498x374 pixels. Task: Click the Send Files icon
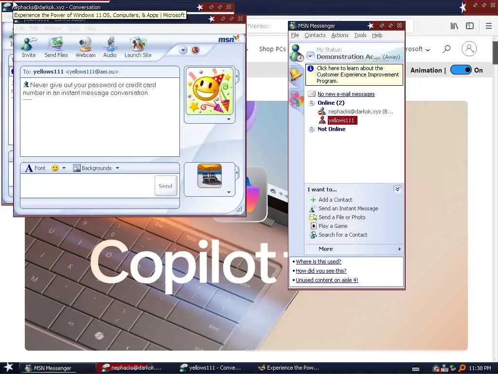56,47
